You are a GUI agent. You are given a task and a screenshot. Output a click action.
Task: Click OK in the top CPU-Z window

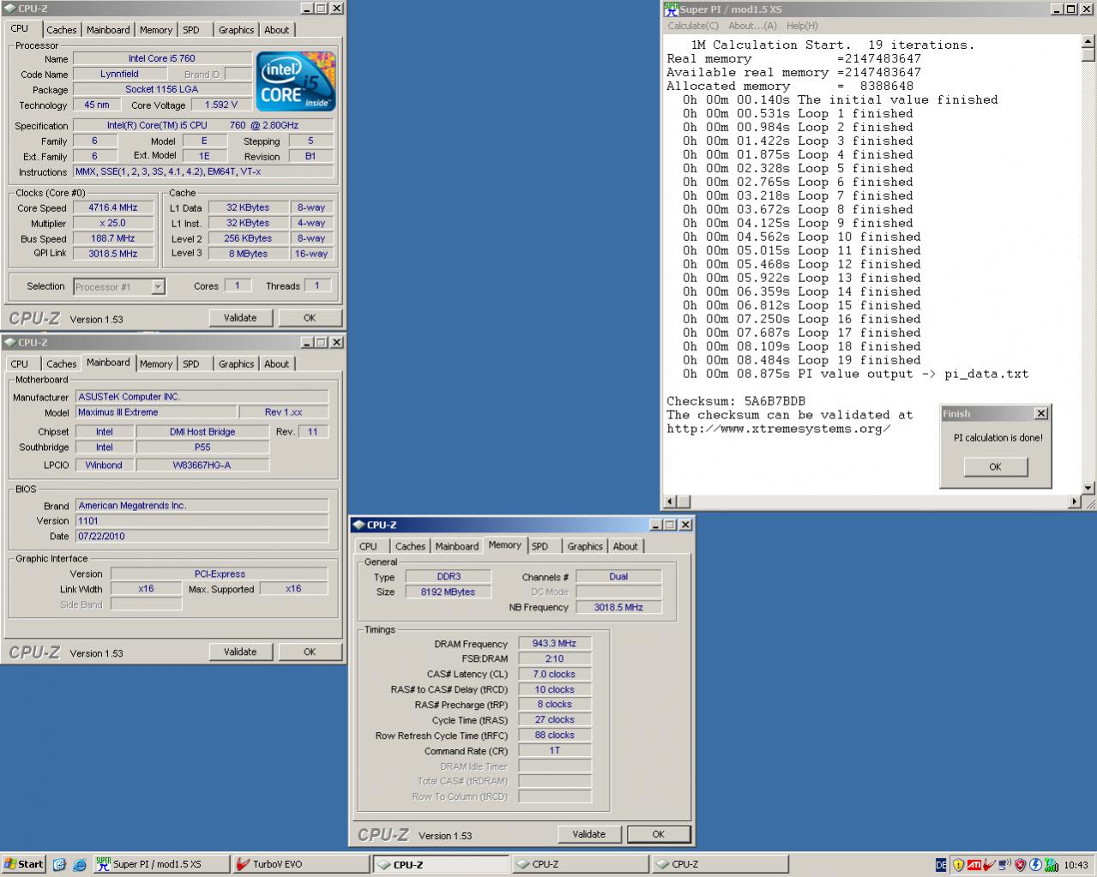click(x=310, y=317)
